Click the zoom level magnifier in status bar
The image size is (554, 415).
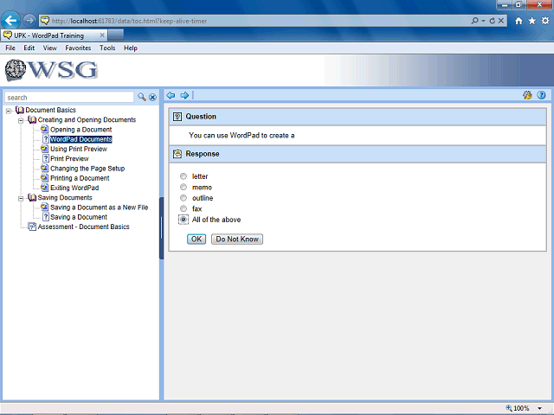(509, 408)
